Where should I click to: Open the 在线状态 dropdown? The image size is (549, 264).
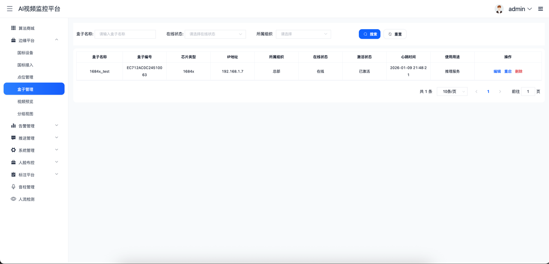pos(215,34)
